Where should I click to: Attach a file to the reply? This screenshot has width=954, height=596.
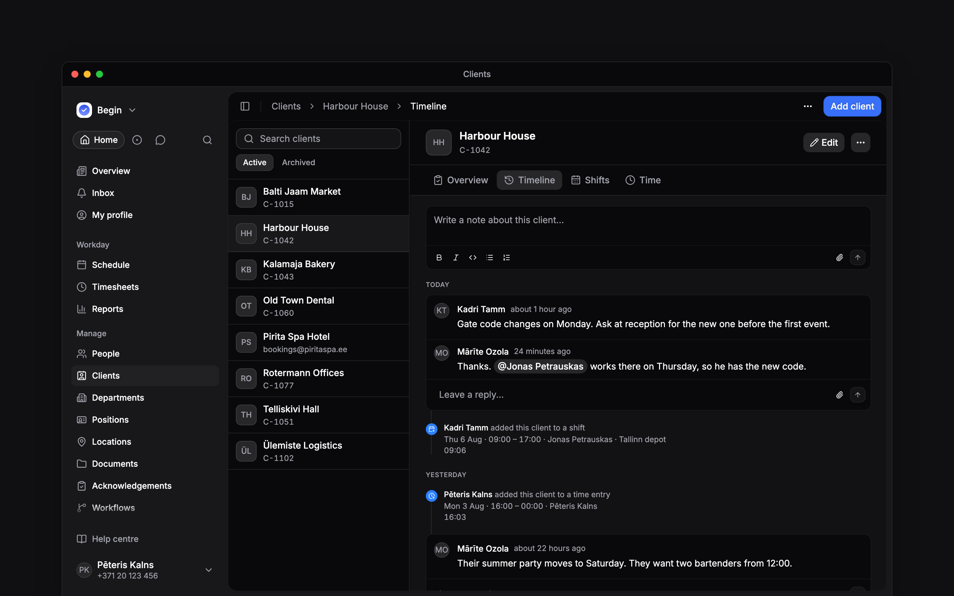tap(839, 395)
